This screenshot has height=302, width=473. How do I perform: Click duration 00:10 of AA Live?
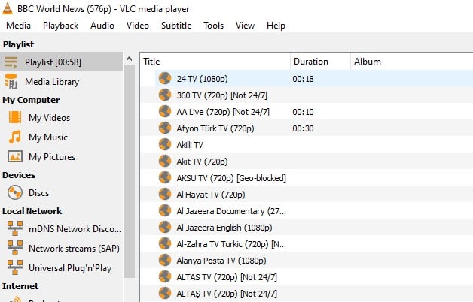coord(303,112)
